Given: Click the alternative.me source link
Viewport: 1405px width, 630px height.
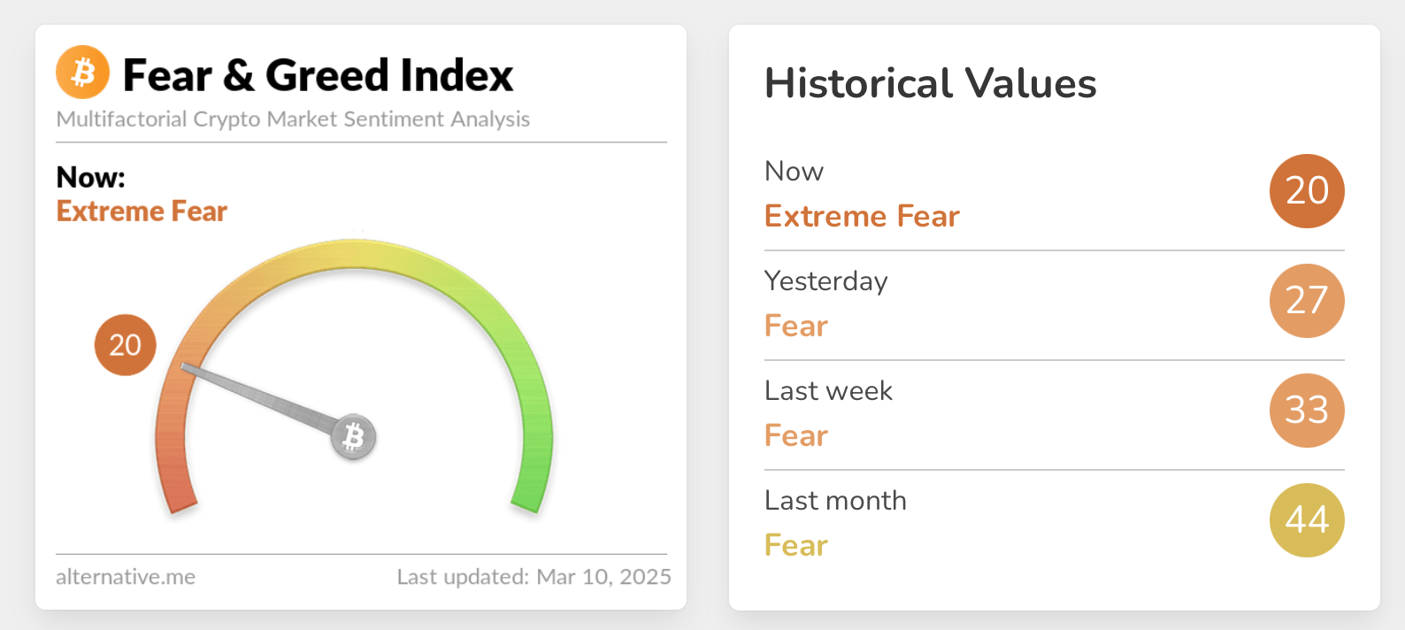Looking at the screenshot, I should [126, 577].
